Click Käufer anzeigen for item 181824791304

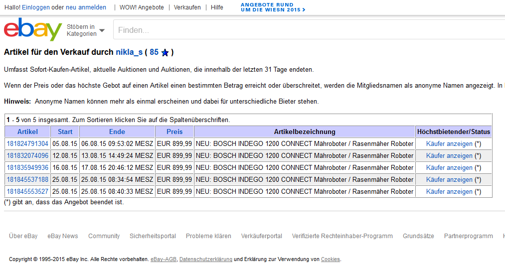(x=449, y=144)
